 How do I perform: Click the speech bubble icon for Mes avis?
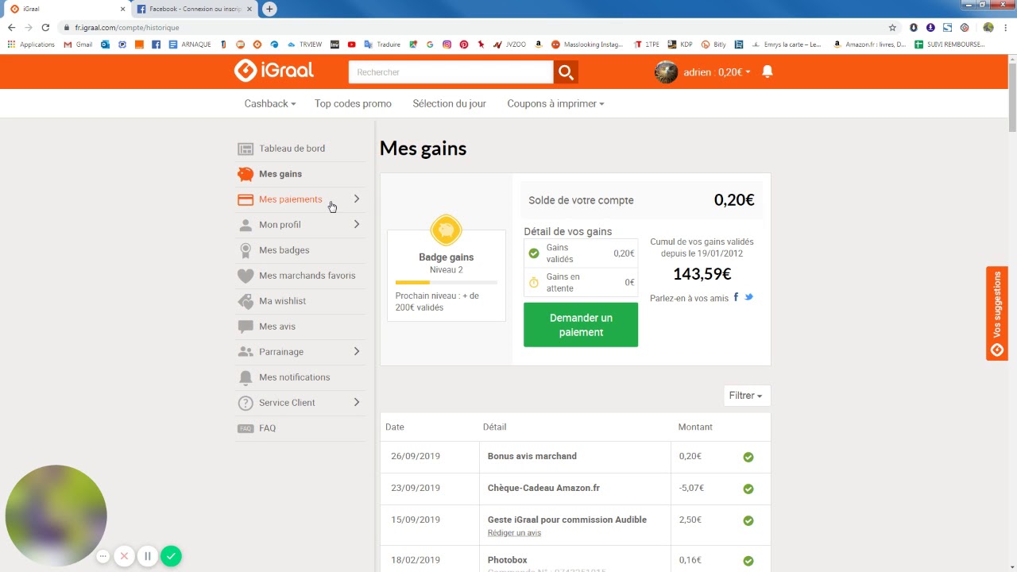point(246,327)
